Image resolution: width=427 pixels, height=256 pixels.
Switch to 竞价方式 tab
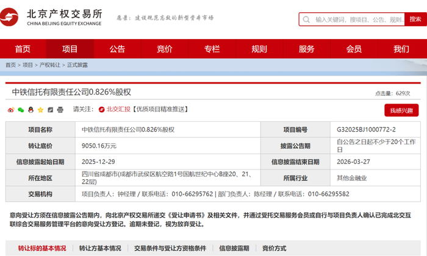tap(274, 248)
